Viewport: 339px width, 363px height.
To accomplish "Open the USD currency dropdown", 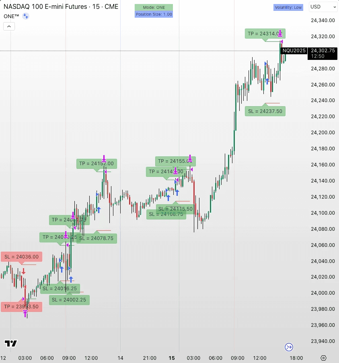I will click(x=323, y=7).
